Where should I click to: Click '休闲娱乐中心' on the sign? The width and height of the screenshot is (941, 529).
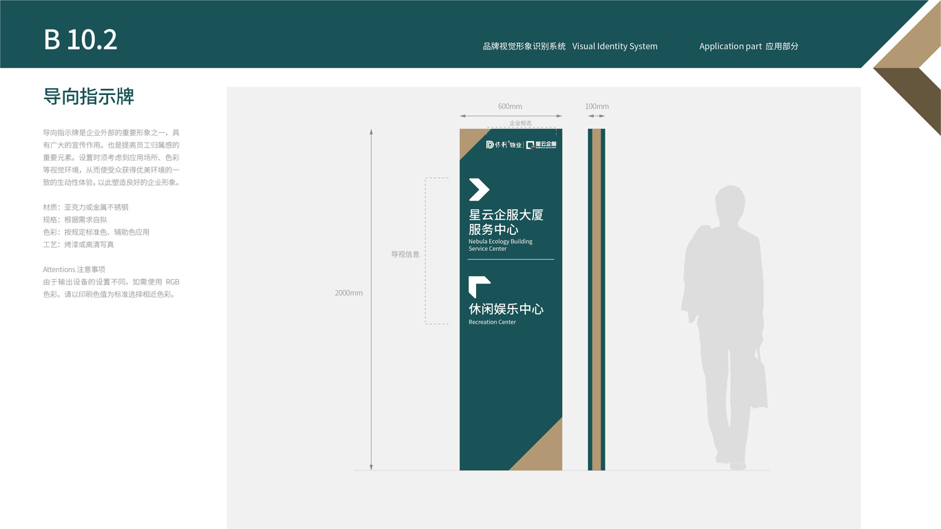click(506, 309)
